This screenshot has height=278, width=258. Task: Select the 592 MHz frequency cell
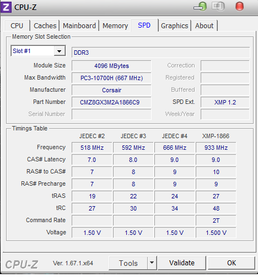(133, 148)
